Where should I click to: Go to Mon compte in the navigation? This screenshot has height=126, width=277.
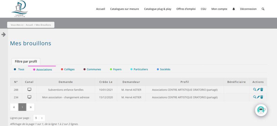click(219, 9)
